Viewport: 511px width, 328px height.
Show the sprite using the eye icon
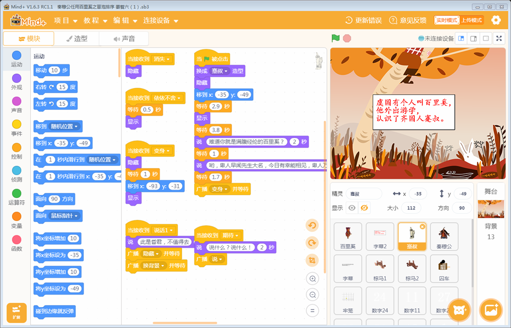[x=352, y=207]
